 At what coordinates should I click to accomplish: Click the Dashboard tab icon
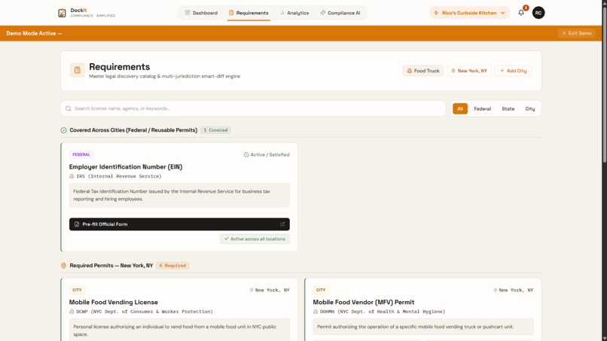(x=188, y=13)
